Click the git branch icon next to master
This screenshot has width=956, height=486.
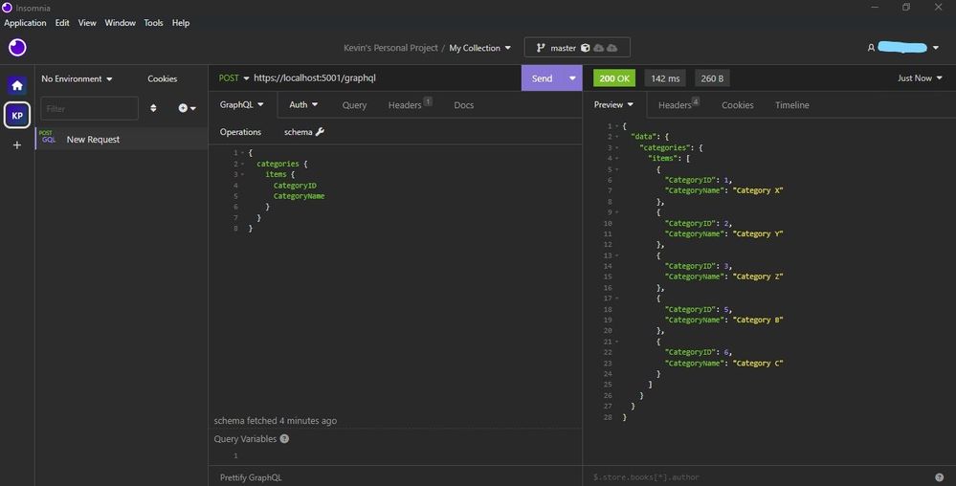click(x=540, y=48)
